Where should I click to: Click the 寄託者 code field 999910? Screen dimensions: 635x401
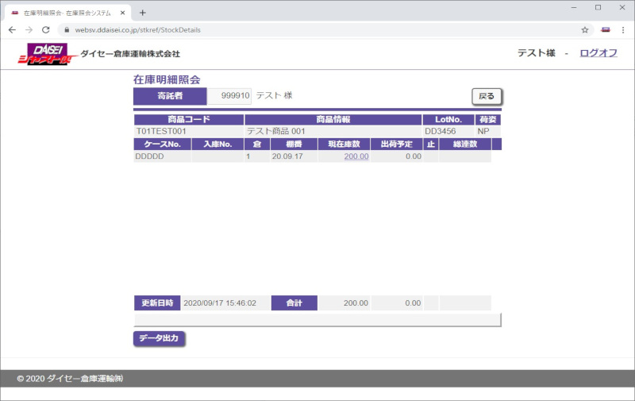tap(230, 95)
